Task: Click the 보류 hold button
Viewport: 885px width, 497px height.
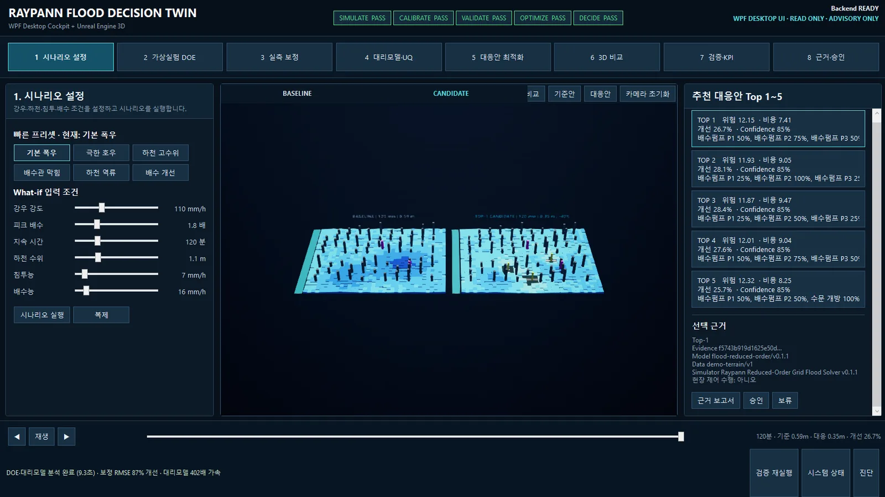Action: (x=785, y=401)
